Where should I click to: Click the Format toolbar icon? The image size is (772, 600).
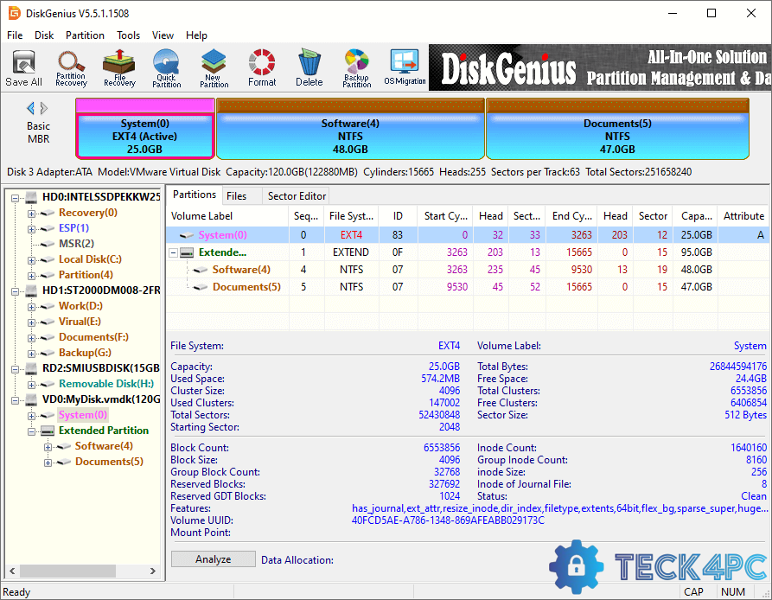(x=262, y=68)
